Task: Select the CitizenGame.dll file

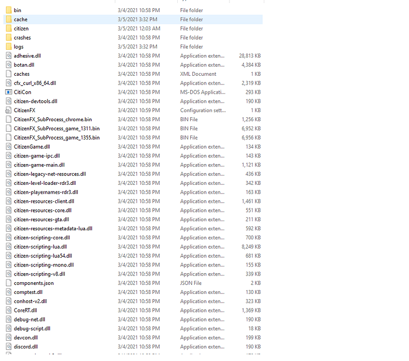Action: (x=32, y=146)
